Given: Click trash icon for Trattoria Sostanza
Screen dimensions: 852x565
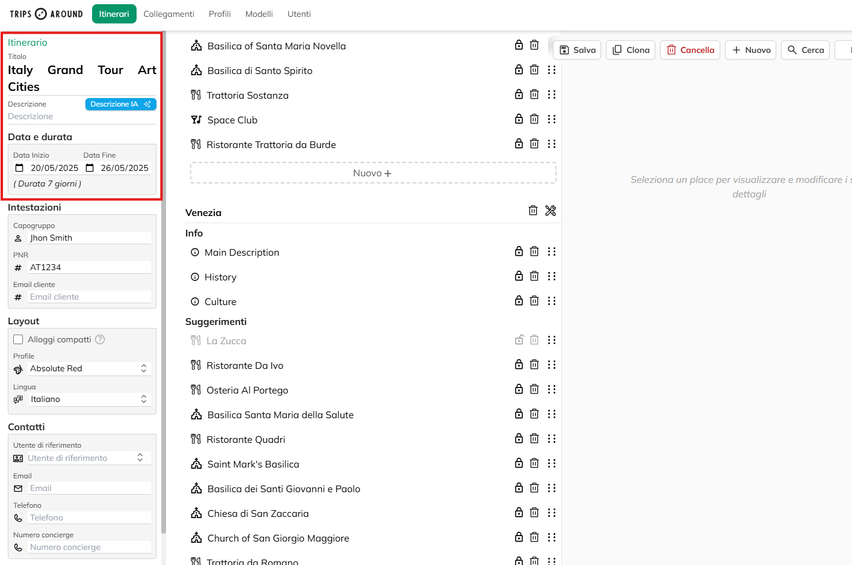Looking at the screenshot, I should coord(534,94).
